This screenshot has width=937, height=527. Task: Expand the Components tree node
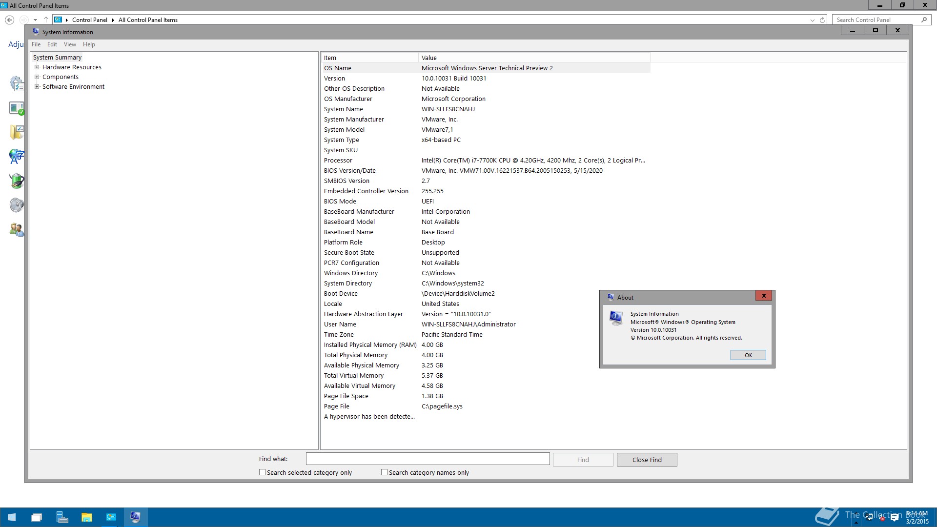(x=37, y=77)
